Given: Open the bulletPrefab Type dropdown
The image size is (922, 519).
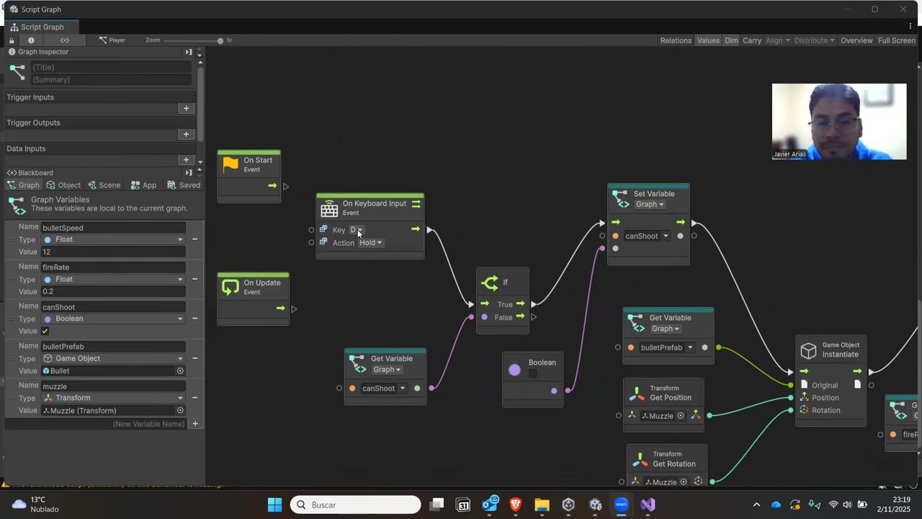Looking at the screenshot, I should [x=113, y=358].
